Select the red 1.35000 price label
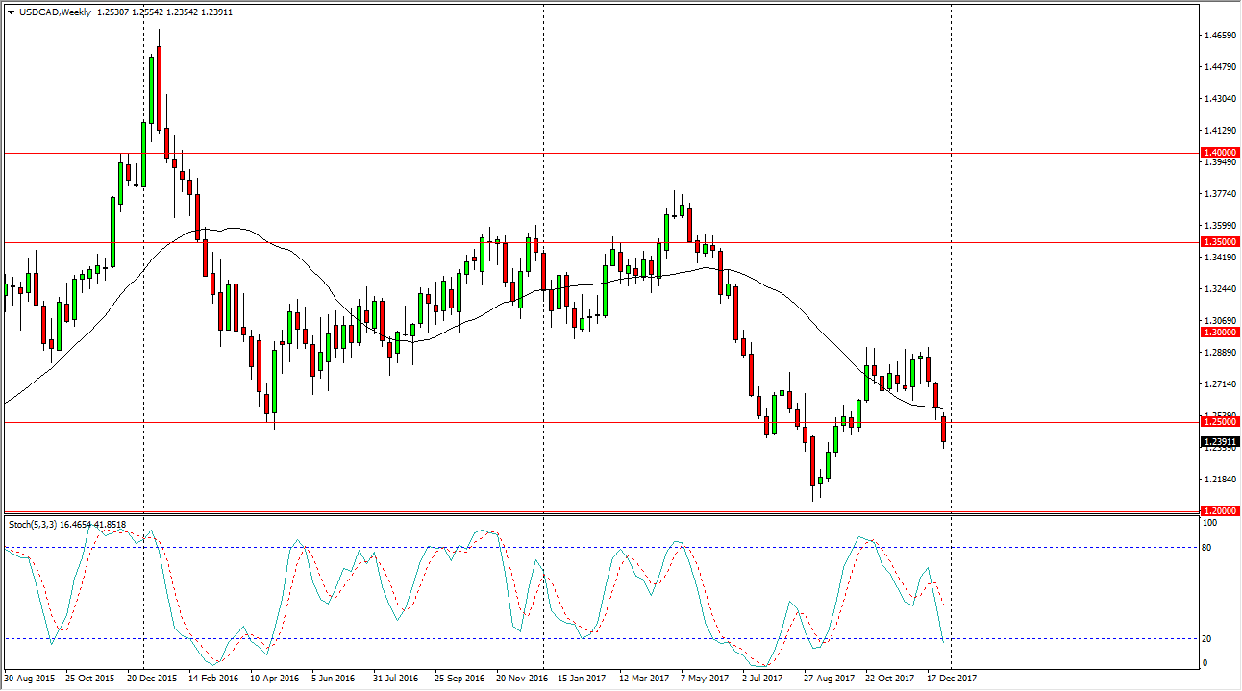 1220,242
